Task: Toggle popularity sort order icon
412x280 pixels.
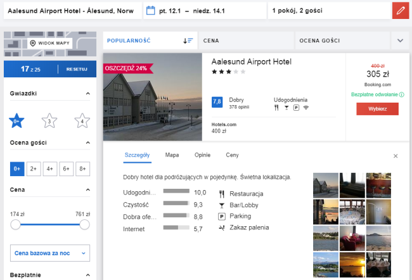Action: [188, 41]
